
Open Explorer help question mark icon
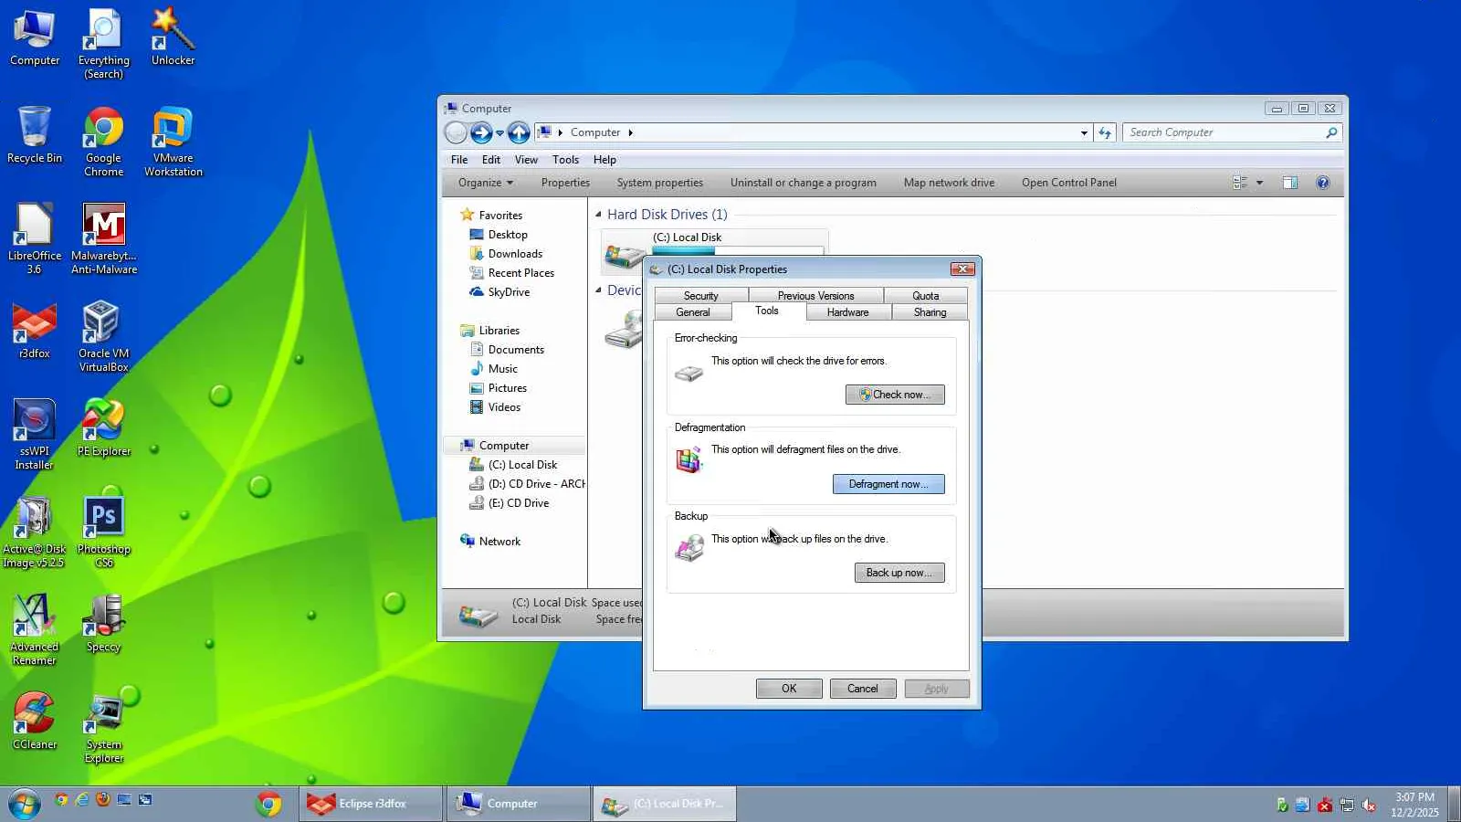1322,183
